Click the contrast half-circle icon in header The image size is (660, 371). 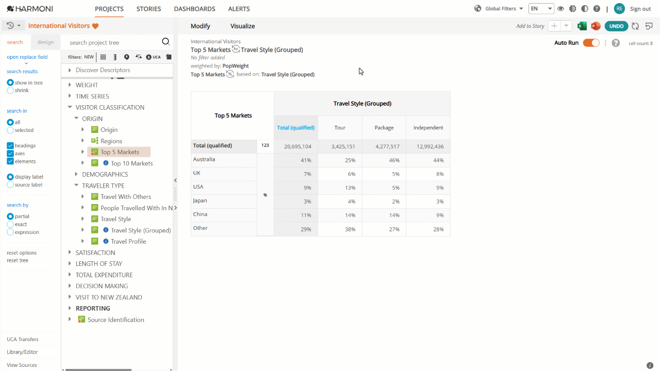click(584, 9)
